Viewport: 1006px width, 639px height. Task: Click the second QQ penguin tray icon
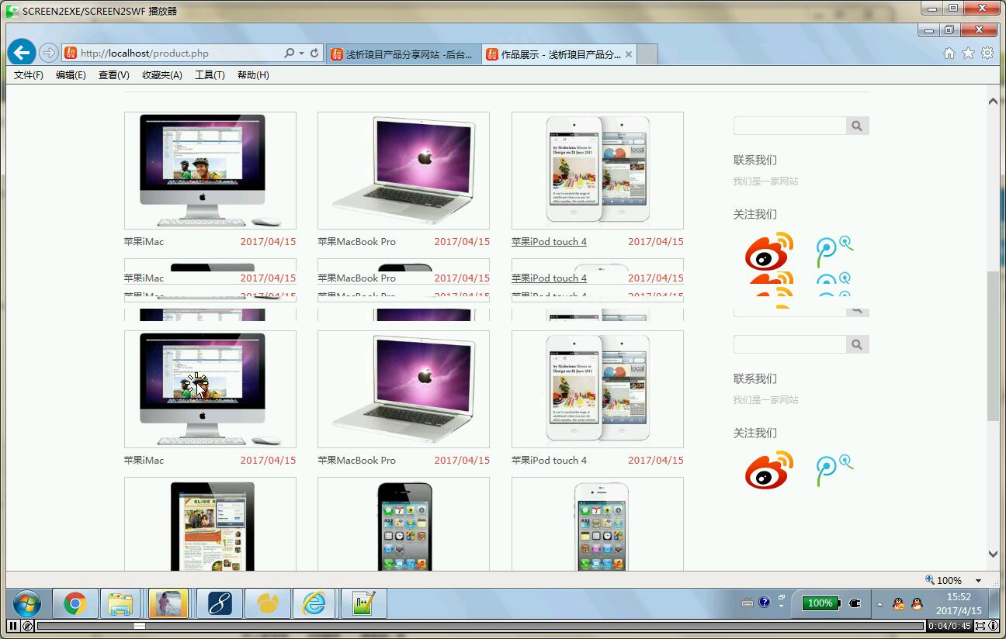tap(917, 603)
